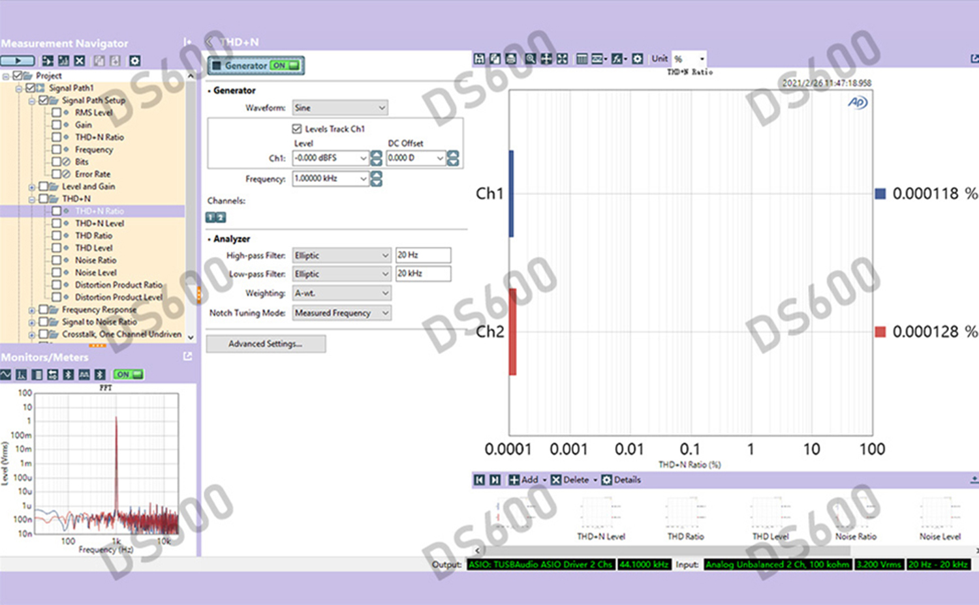Open Measurement Navigator settings gear
Screen dimensions: 979x605
point(134,61)
